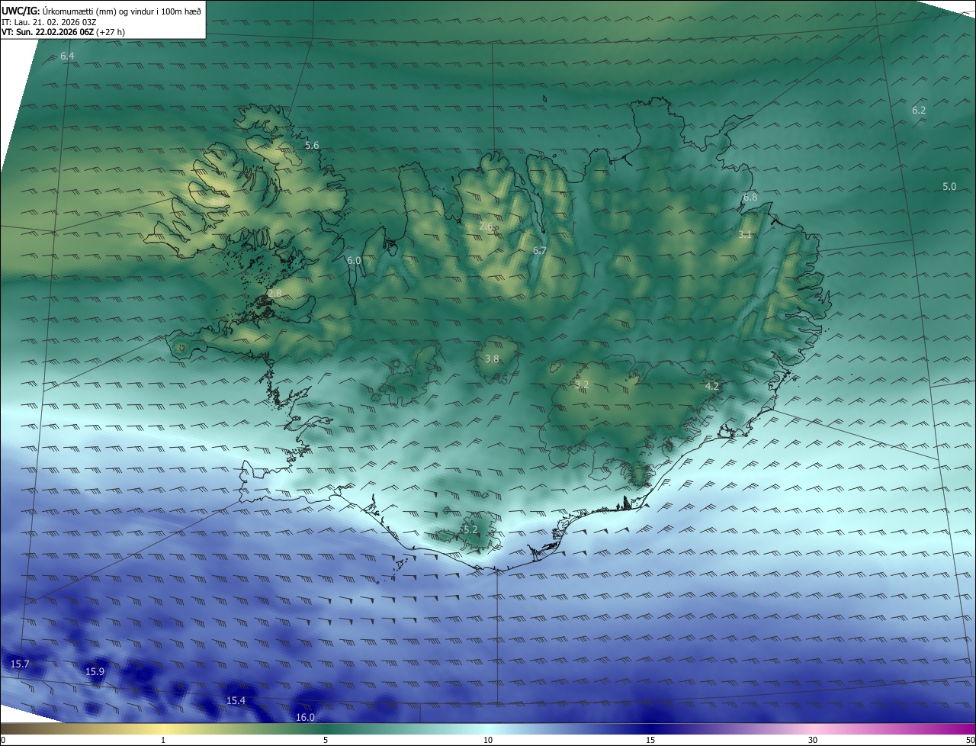Select the 3.8 value on the glacier
The width and height of the screenshot is (976, 746).
pyautogui.click(x=492, y=359)
